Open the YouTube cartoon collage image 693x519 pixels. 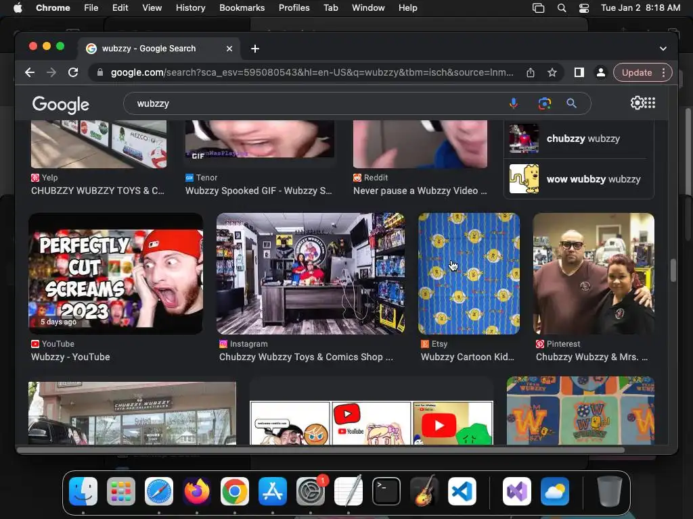click(372, 422)
